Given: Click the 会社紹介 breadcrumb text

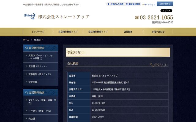Looking at the screenshot, I should [x=38, y=40].
